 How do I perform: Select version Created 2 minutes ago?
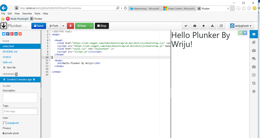pyautogui.click(x=20, y=79)
